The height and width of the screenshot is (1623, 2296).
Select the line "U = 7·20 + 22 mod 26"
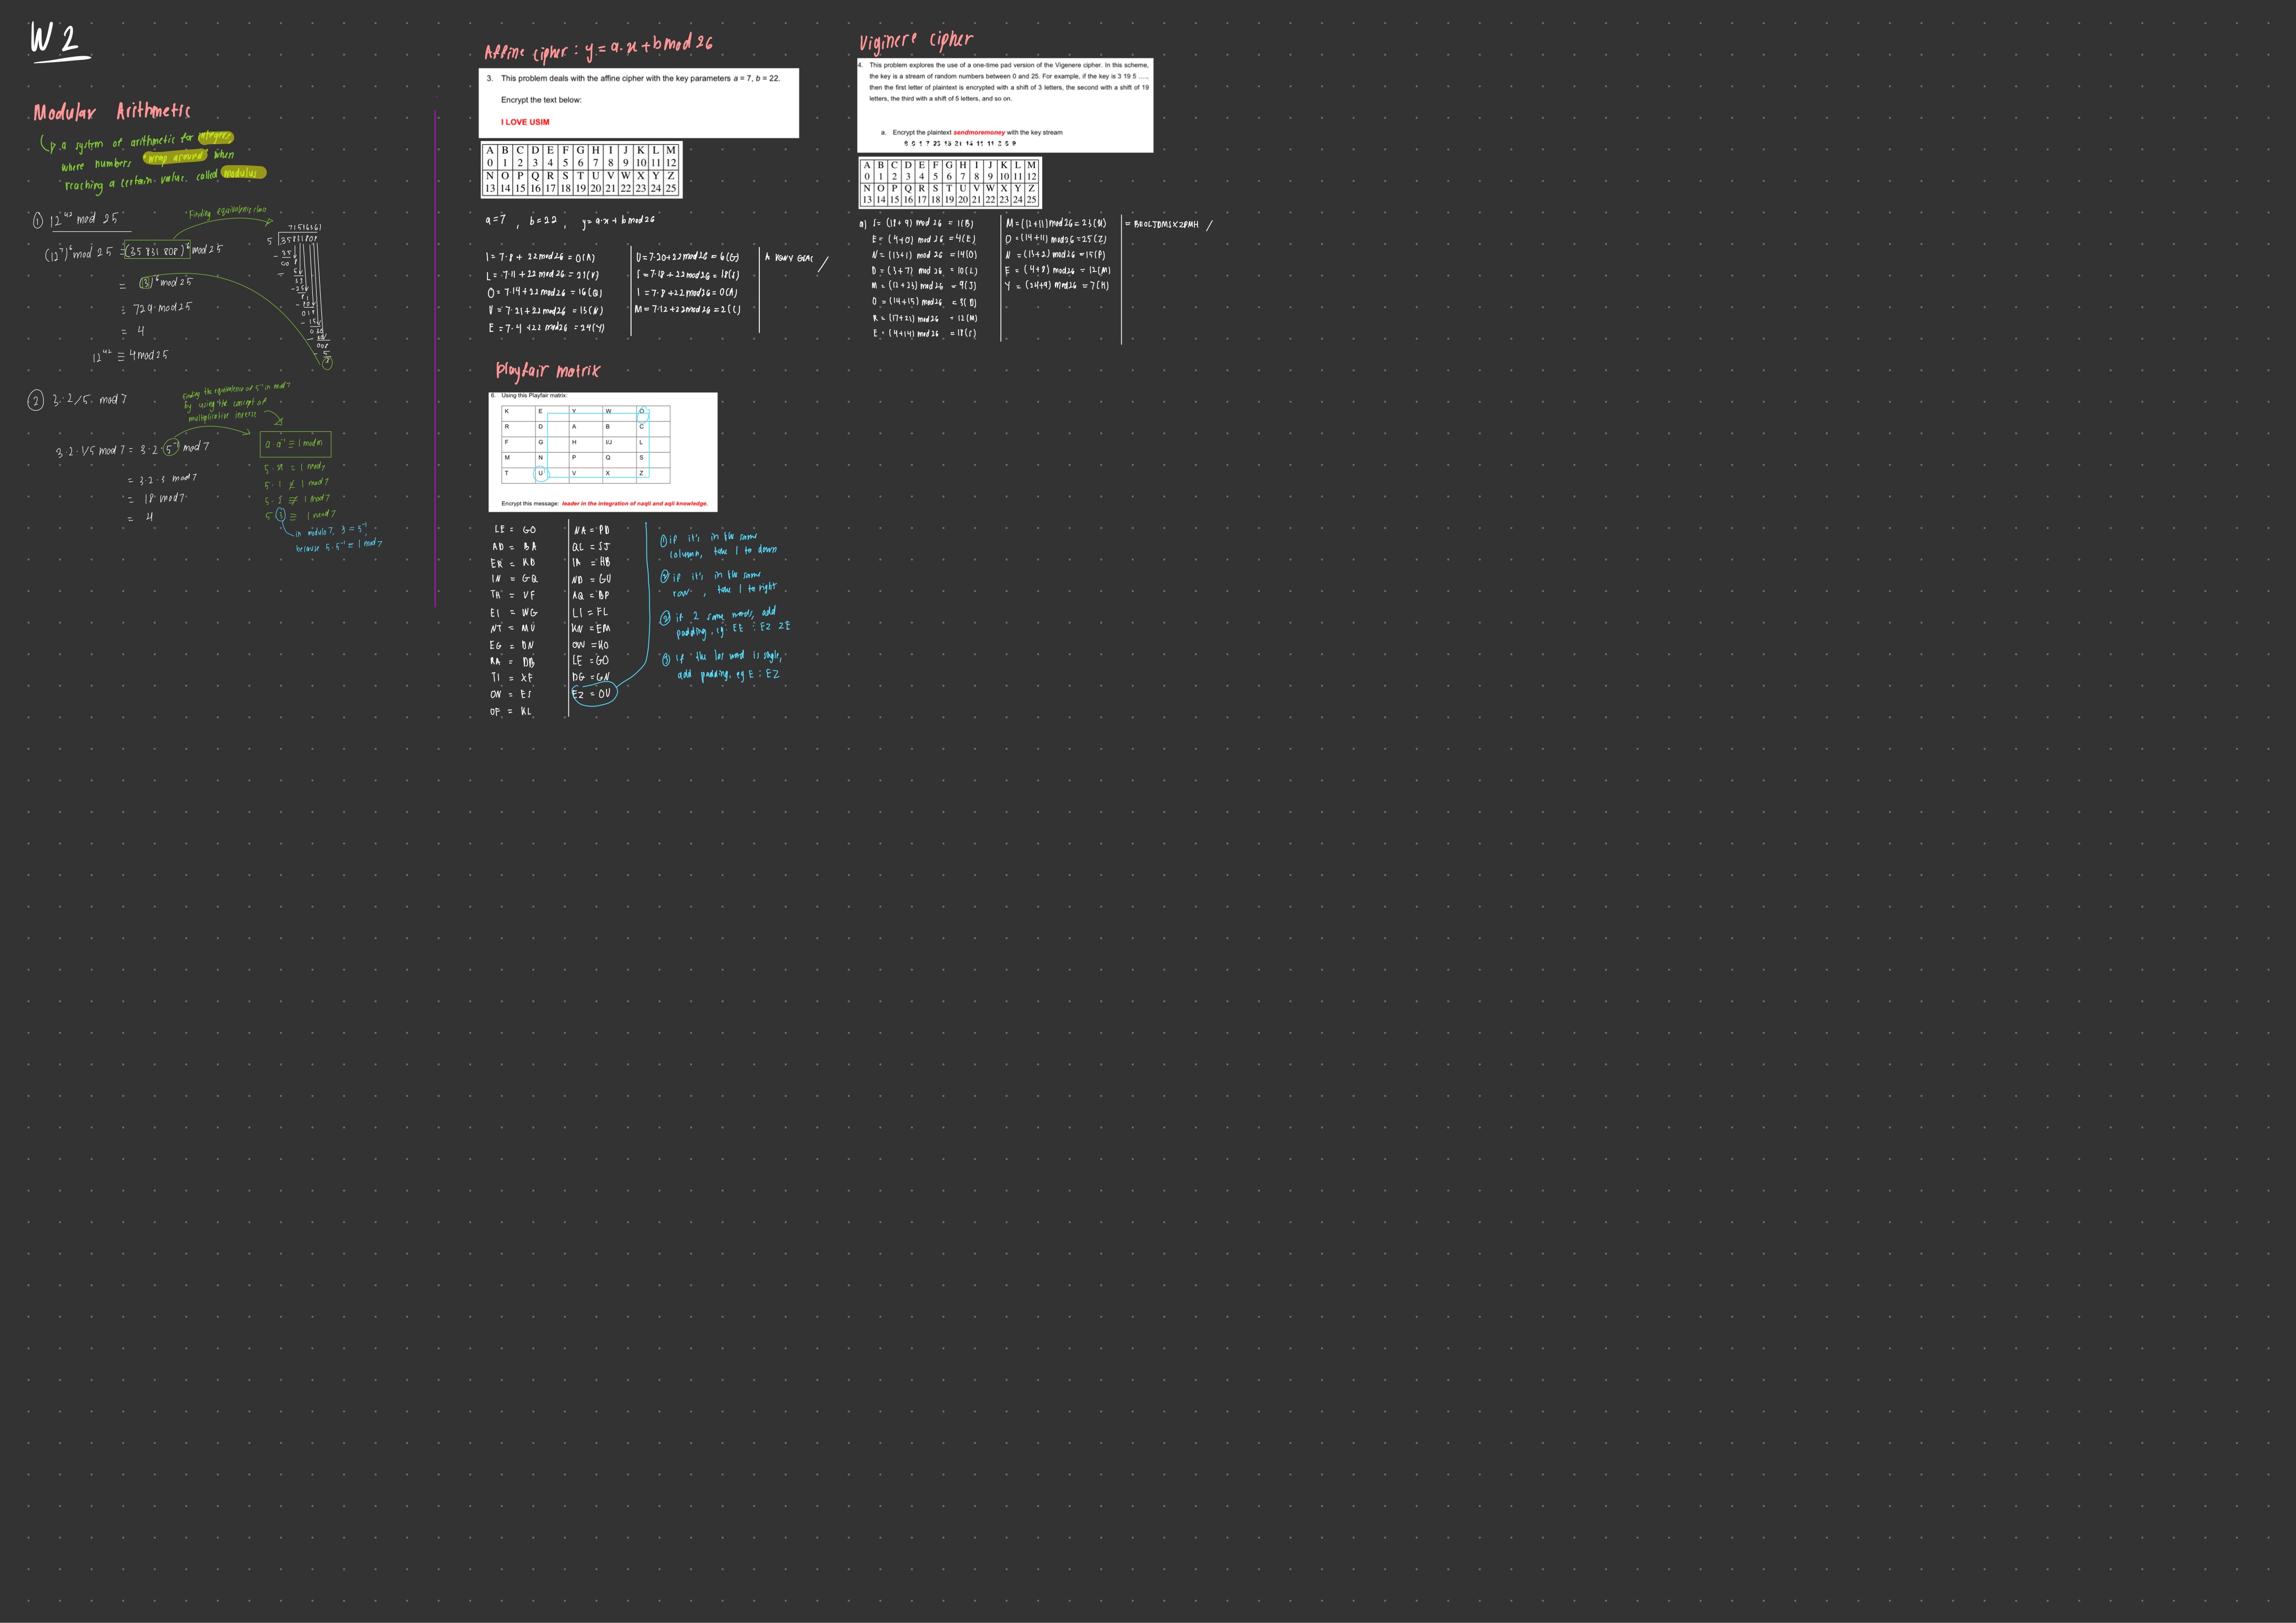(x=687, y=257)
